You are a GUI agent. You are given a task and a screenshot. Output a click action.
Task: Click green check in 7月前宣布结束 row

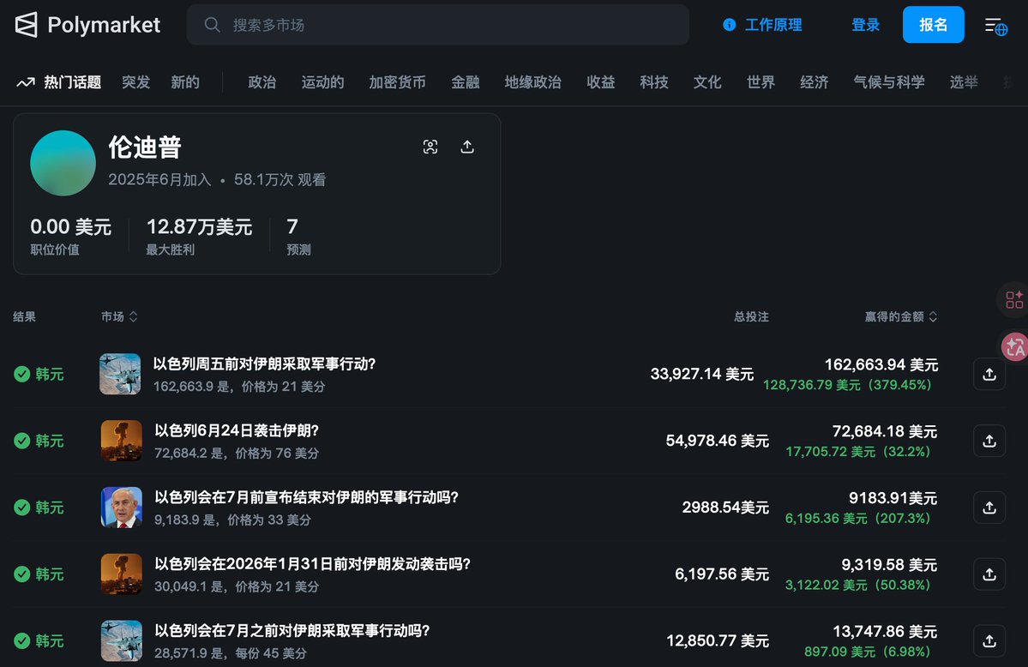click(x=21, y=508)
